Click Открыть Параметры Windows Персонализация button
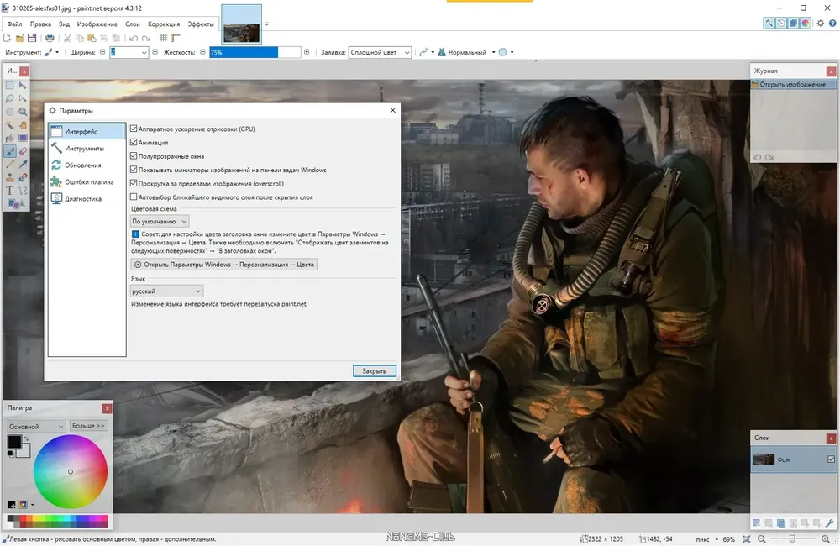Image resolution: width=840 pixels, height=546 pixels. tap(224, 265)
